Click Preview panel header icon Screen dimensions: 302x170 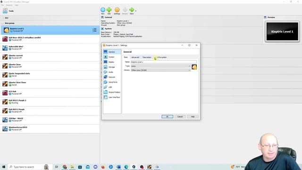point(265,17)
